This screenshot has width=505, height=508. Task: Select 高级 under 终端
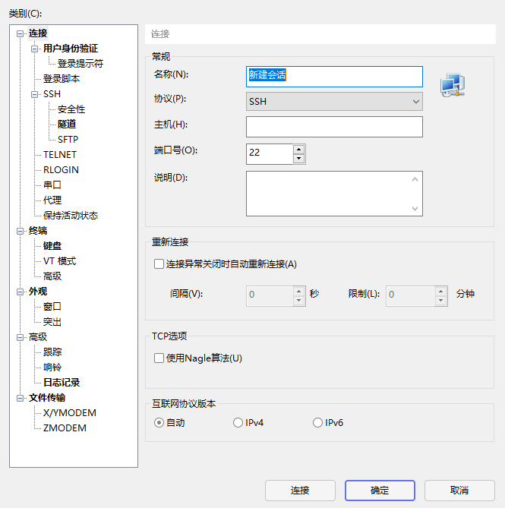[52, 276]
